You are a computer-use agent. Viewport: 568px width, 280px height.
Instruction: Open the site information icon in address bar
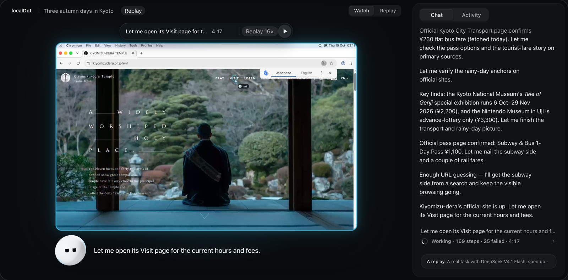click(88, 63)
